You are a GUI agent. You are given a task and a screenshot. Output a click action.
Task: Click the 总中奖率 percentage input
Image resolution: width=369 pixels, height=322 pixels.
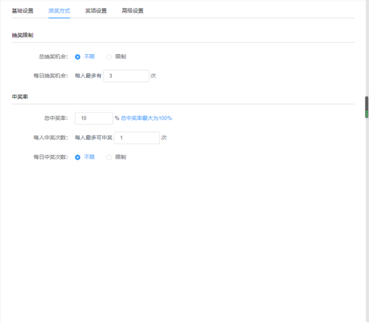[x=94, y=119]
